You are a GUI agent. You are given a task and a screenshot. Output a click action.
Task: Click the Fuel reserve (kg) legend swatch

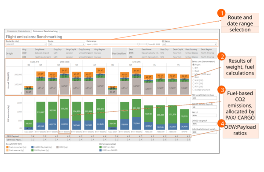[7, 150]
